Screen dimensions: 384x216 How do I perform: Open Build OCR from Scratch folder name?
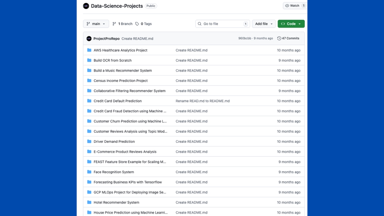113,60
